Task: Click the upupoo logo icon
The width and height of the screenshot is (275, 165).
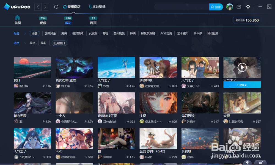Action: click(x=7, y=7)
